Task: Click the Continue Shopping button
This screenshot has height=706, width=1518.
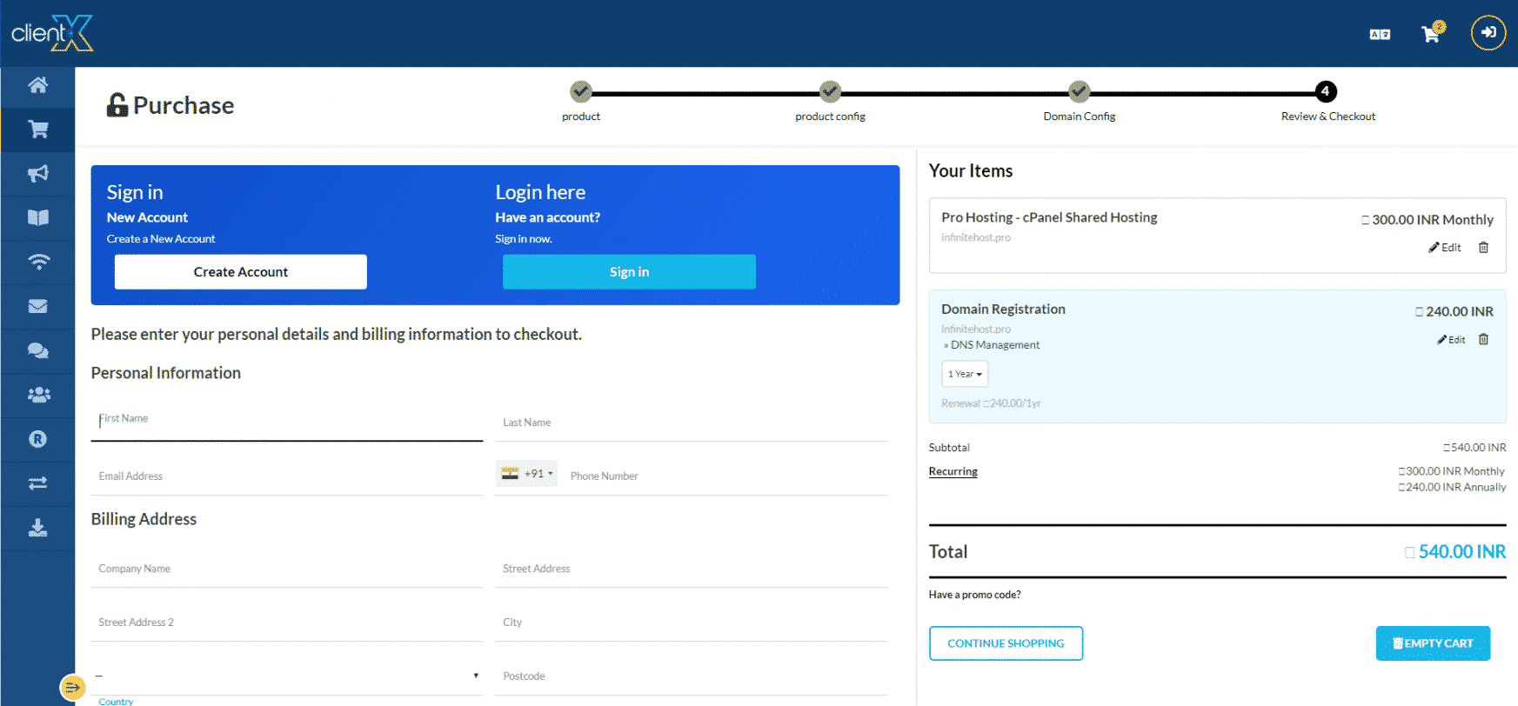Action: (1006, 643)
